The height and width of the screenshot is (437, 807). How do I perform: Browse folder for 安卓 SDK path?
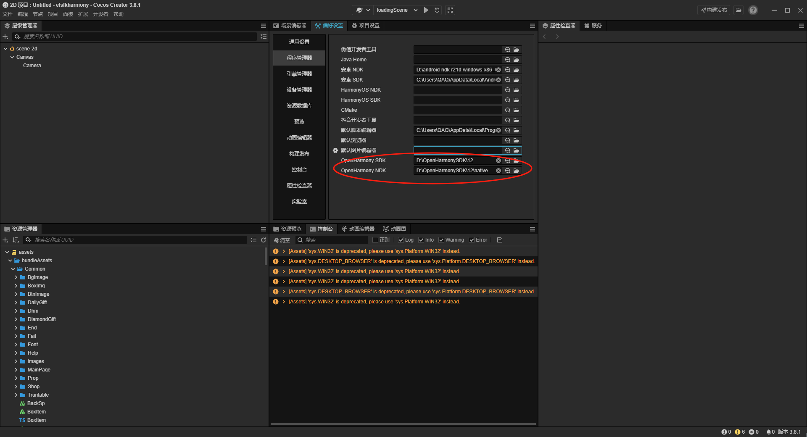pos(517,80)
